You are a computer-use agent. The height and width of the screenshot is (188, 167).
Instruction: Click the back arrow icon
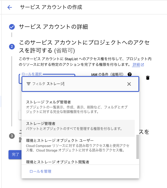click(10, 7)
